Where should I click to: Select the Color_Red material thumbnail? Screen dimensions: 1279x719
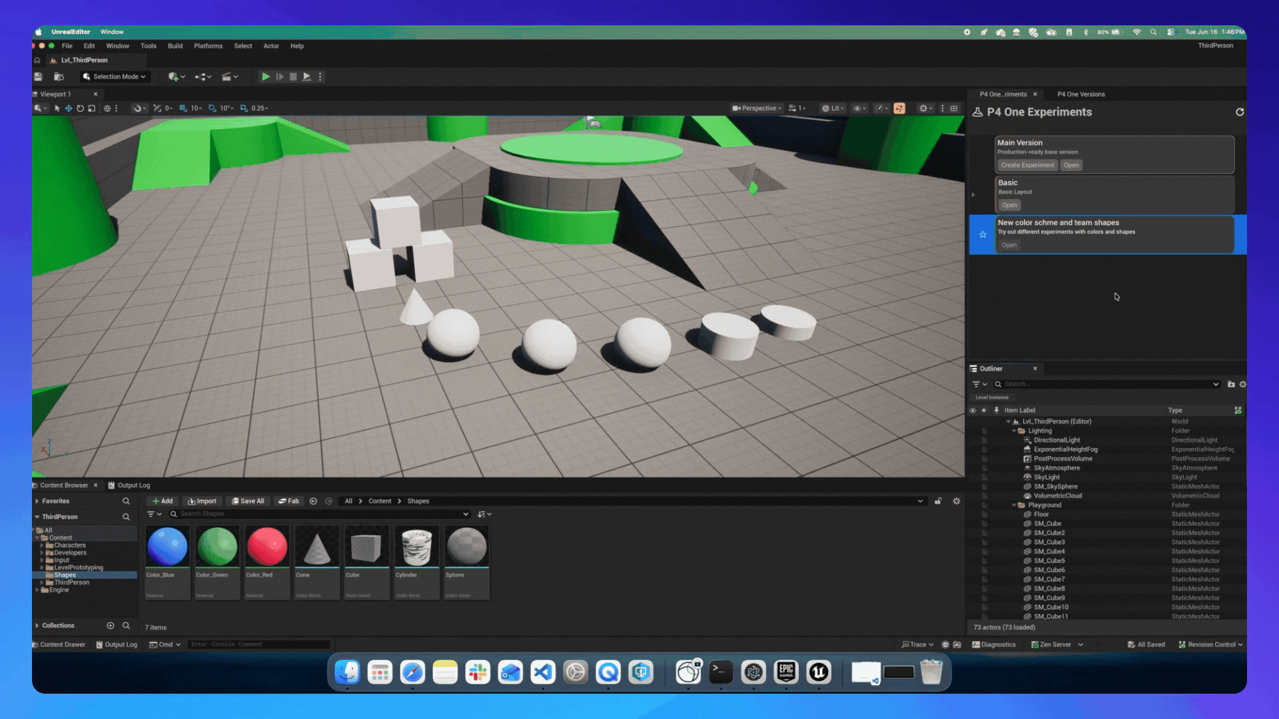[x=267, y=563]
